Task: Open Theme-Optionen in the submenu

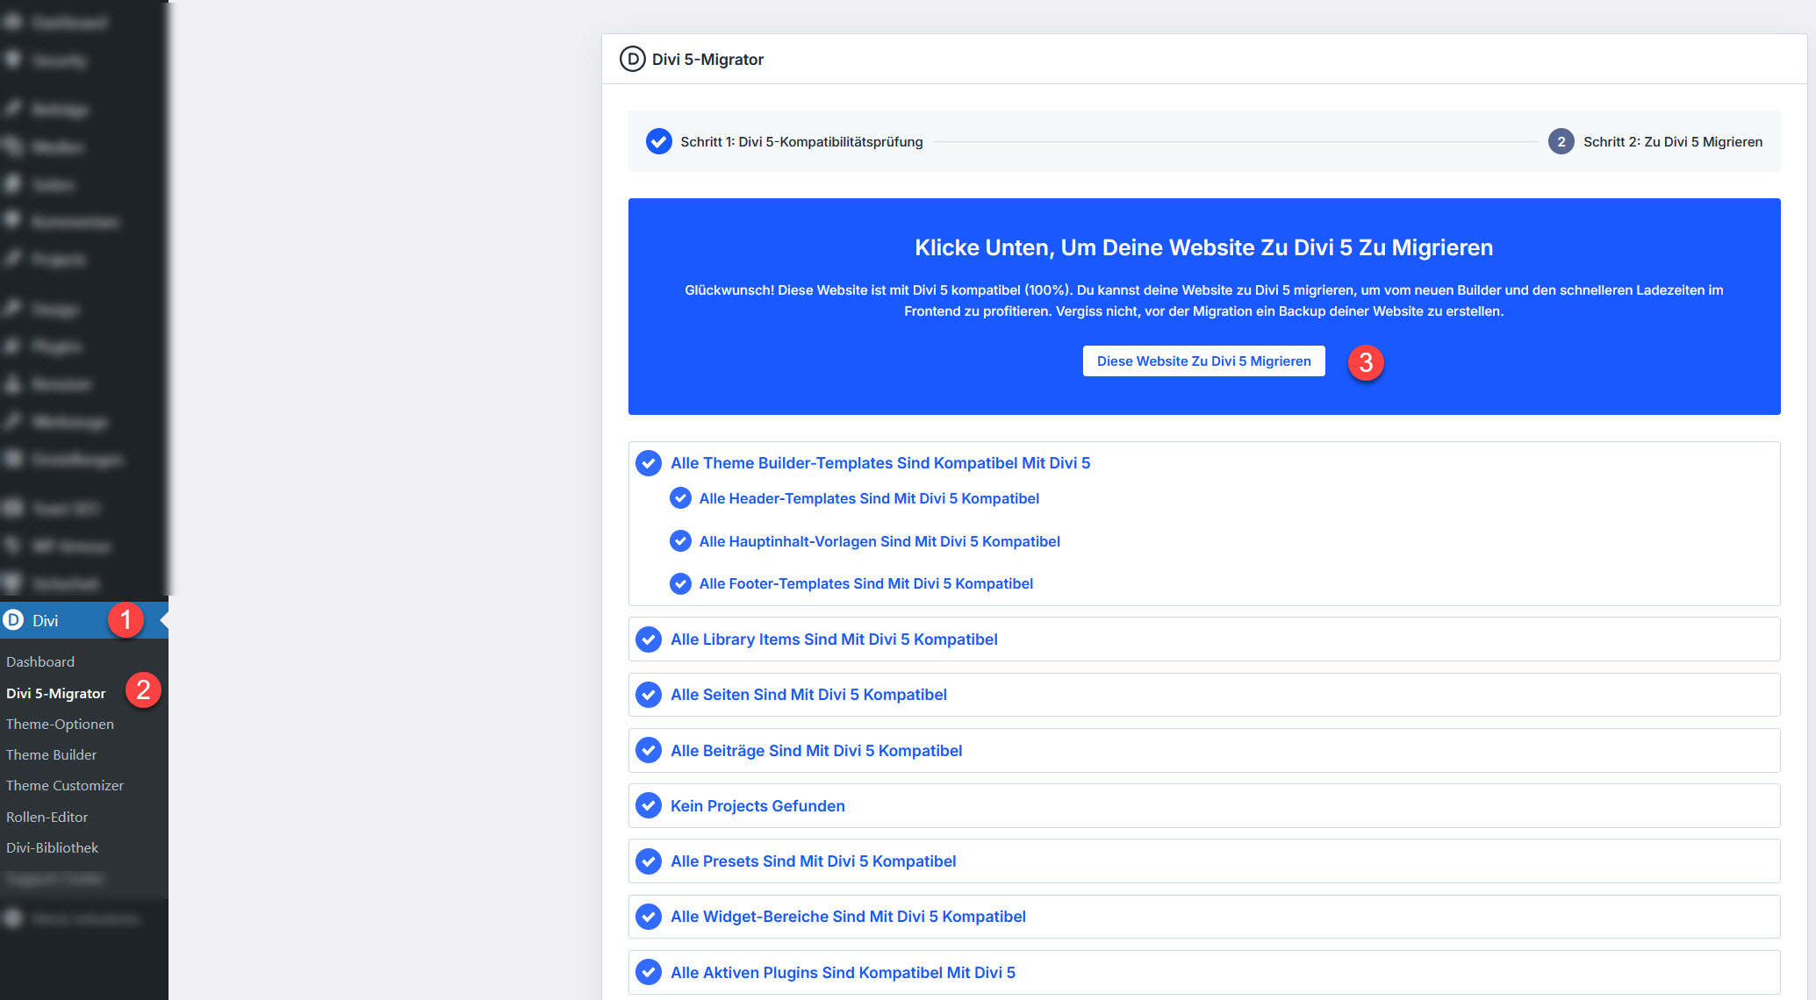Action: click(x=60, y=724)
